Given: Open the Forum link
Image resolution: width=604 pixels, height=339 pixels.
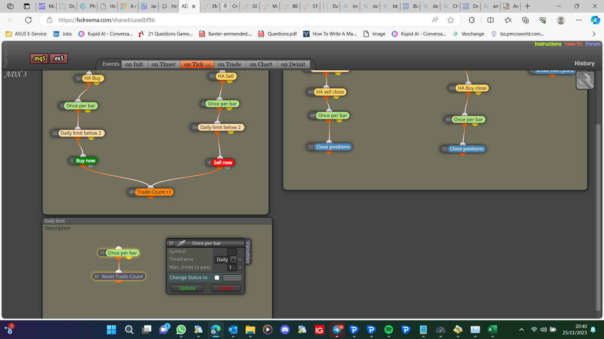Looking at the screenshot, I should click(593, 44).
